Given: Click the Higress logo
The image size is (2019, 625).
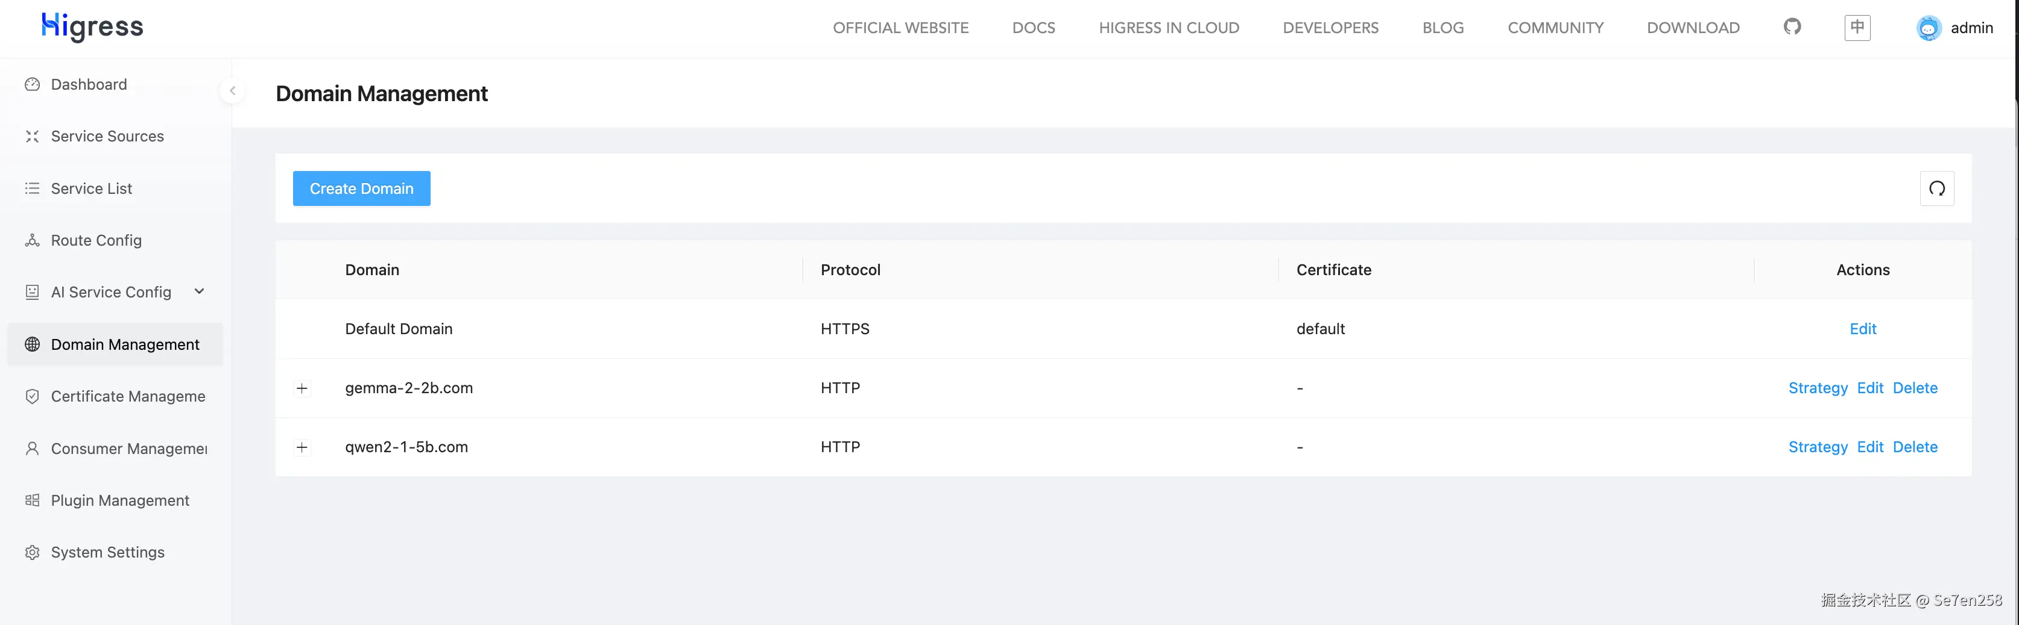Looking at the screenshot, I should click(x=92, y=26).
